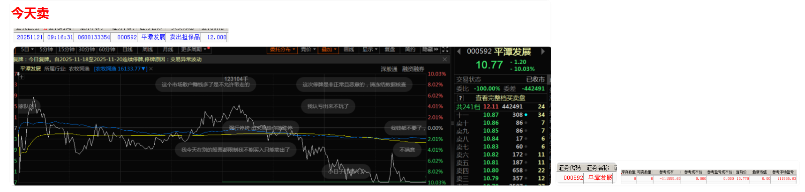
Task: Click the 融资融券 tag
Action: pyautogui.click(x=413, y=69)
